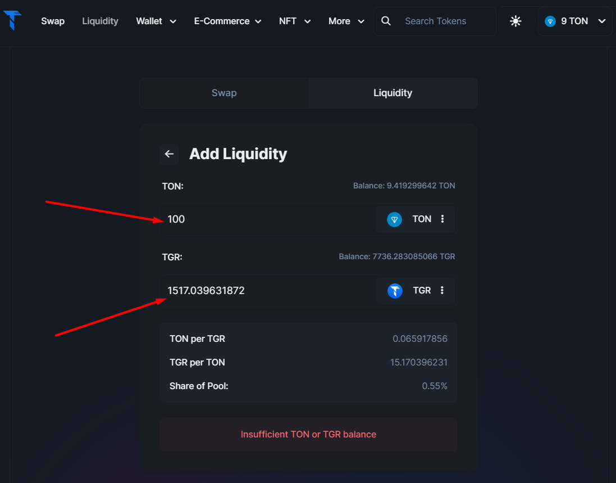Click the TON token logo in selector
Screen dimensions: 616x483
(x=394, y=219)
